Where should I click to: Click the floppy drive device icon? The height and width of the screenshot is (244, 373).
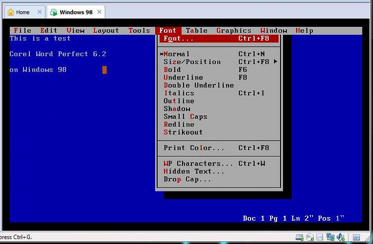pyautogui.click(x=319, y=237)
